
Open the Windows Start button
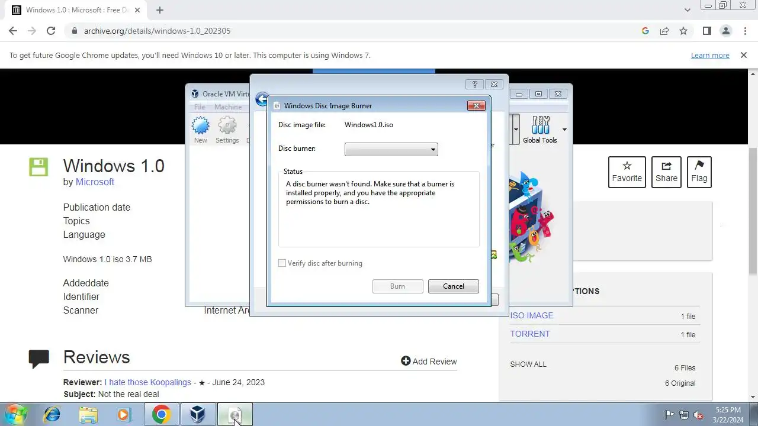pyautogui.click(x=16, y=415)
